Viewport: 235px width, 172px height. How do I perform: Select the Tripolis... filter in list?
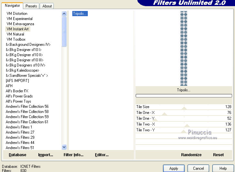pyautogui.click(x=80, y=14)
